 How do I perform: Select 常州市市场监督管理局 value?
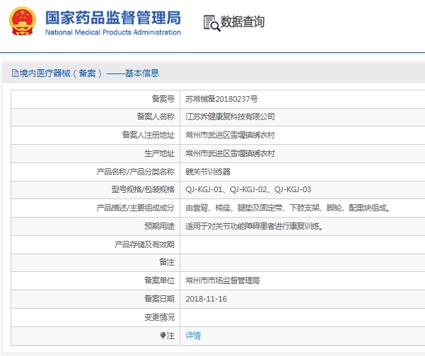click(x=223, y=280)
